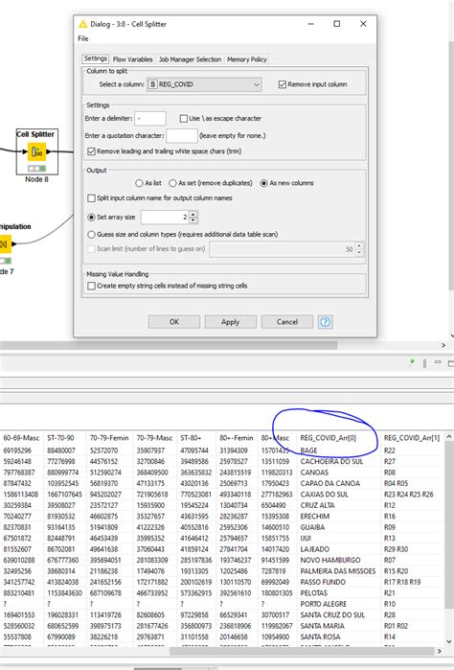Open the help question mark button

[x=325, y=322]
